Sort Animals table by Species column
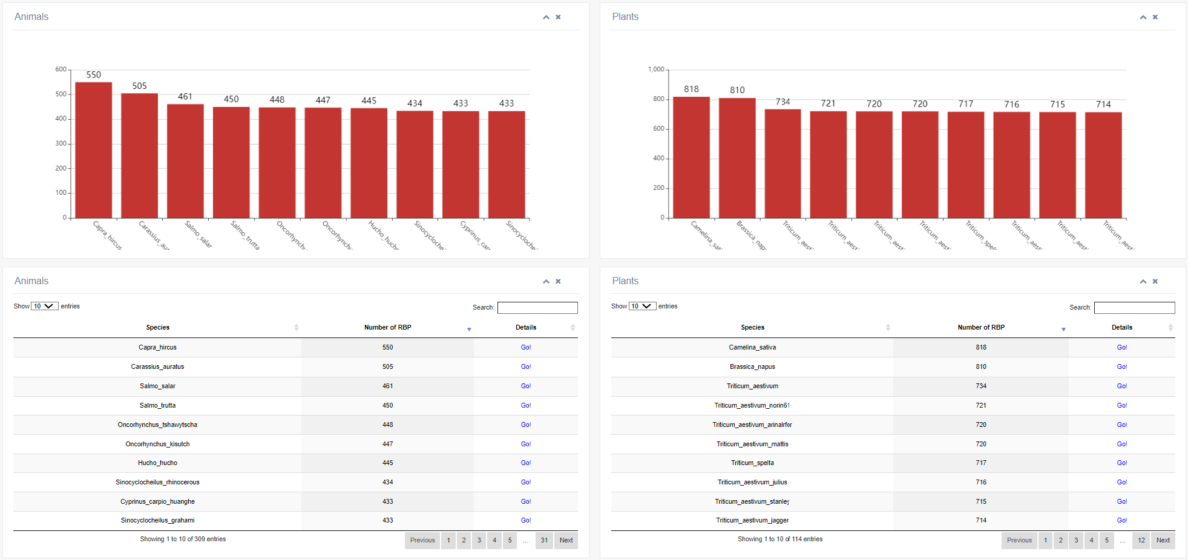 coord(158,327)
